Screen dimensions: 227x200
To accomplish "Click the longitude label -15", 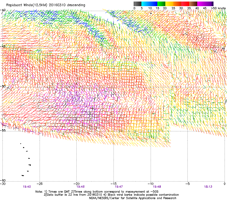I will tap(113, 184).
